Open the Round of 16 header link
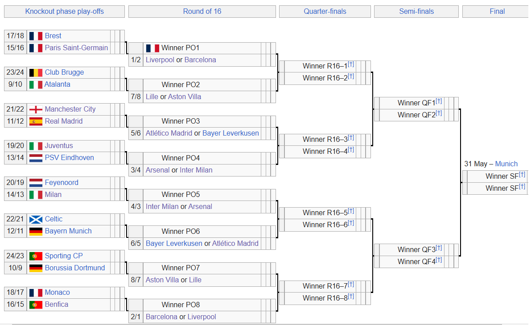 point(202,11)
